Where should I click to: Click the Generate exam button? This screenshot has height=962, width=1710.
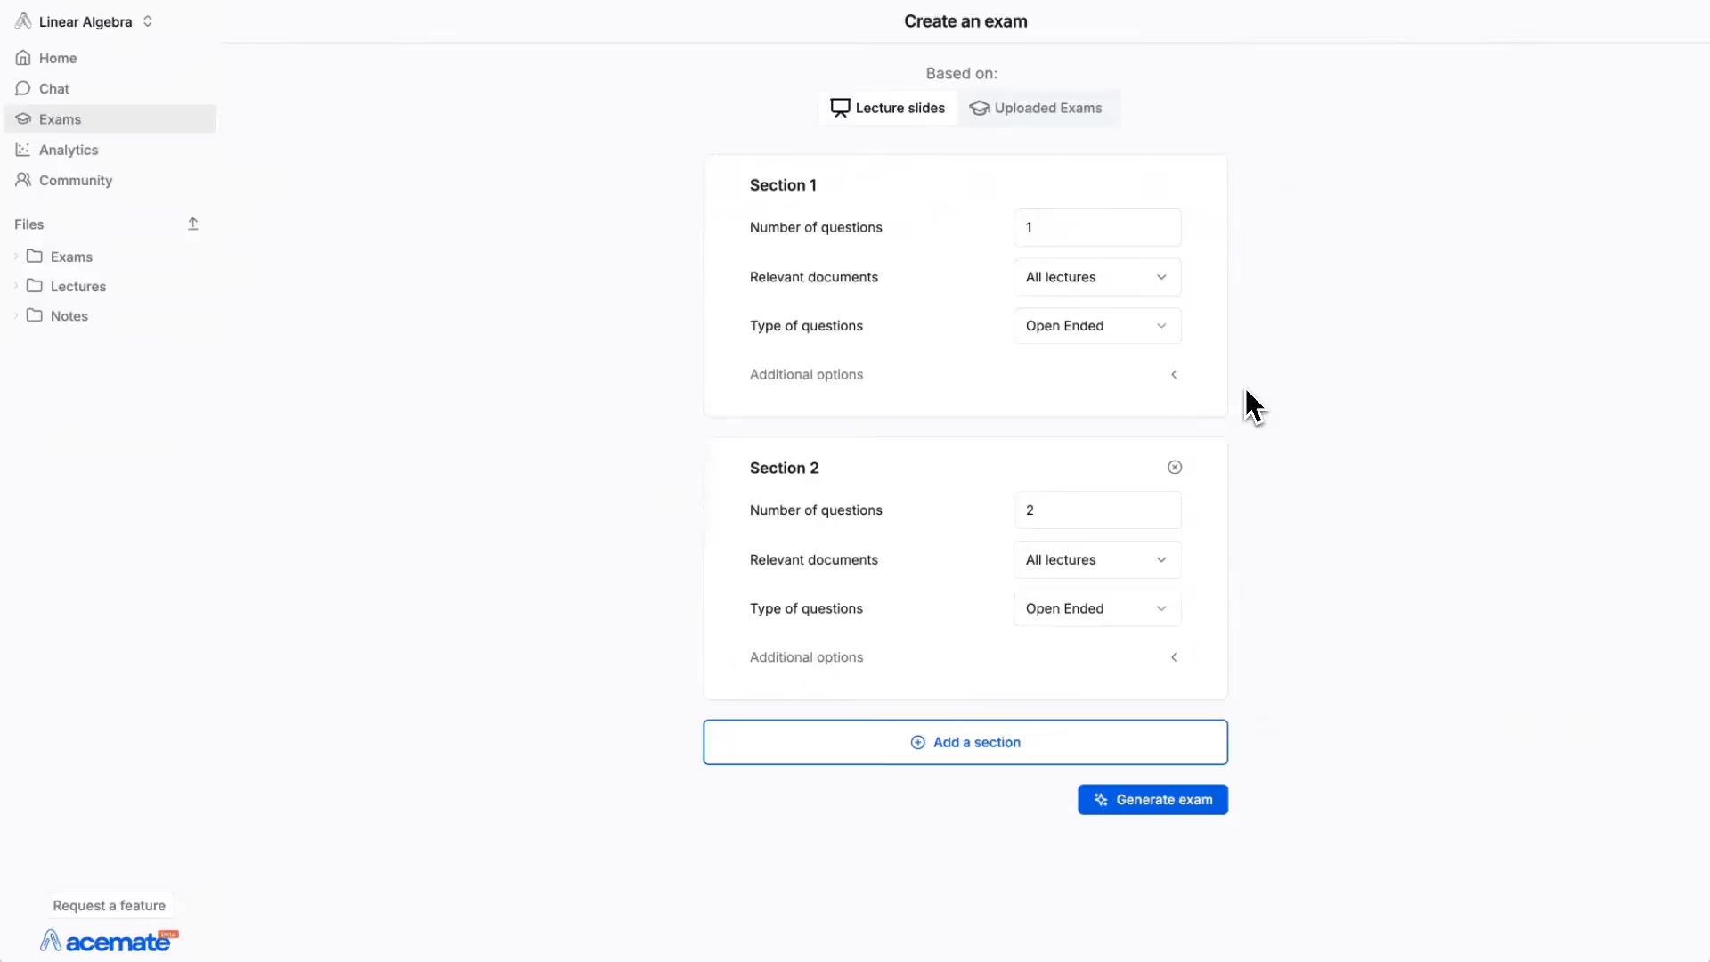[1152, 799]
